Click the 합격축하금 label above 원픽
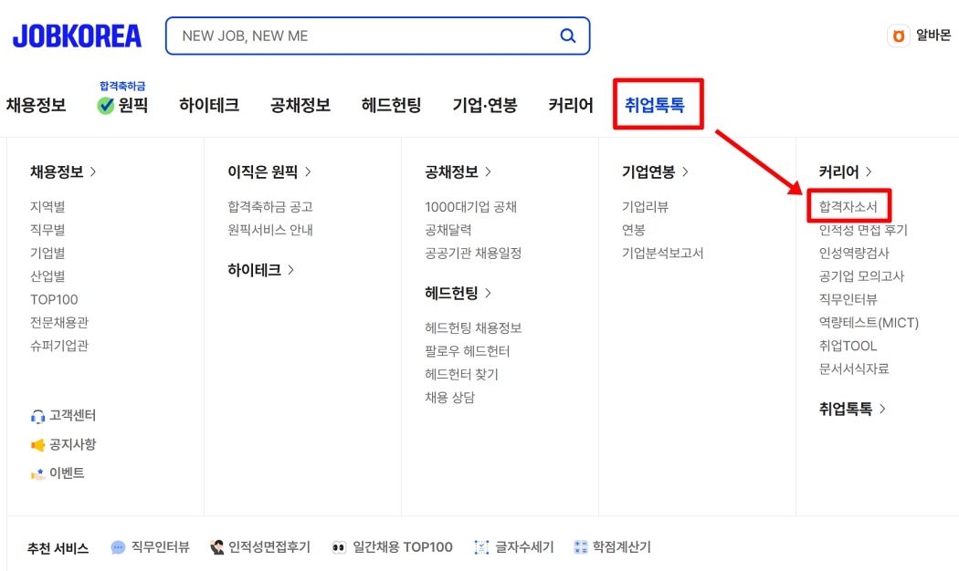Screen dimensions: 959x571 [x=122, y=86]
